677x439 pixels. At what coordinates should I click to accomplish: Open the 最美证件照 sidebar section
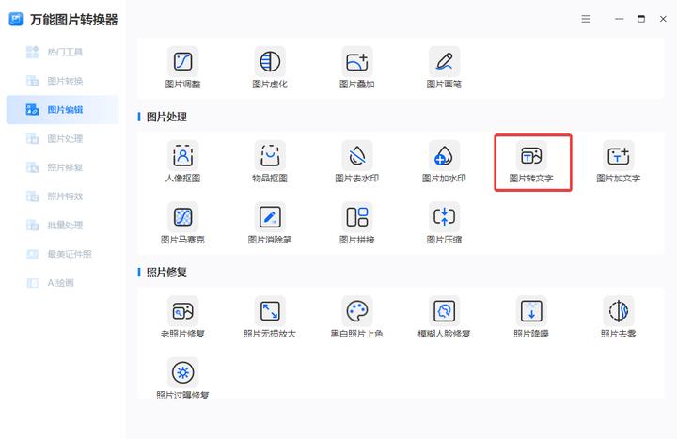[64, 254]
